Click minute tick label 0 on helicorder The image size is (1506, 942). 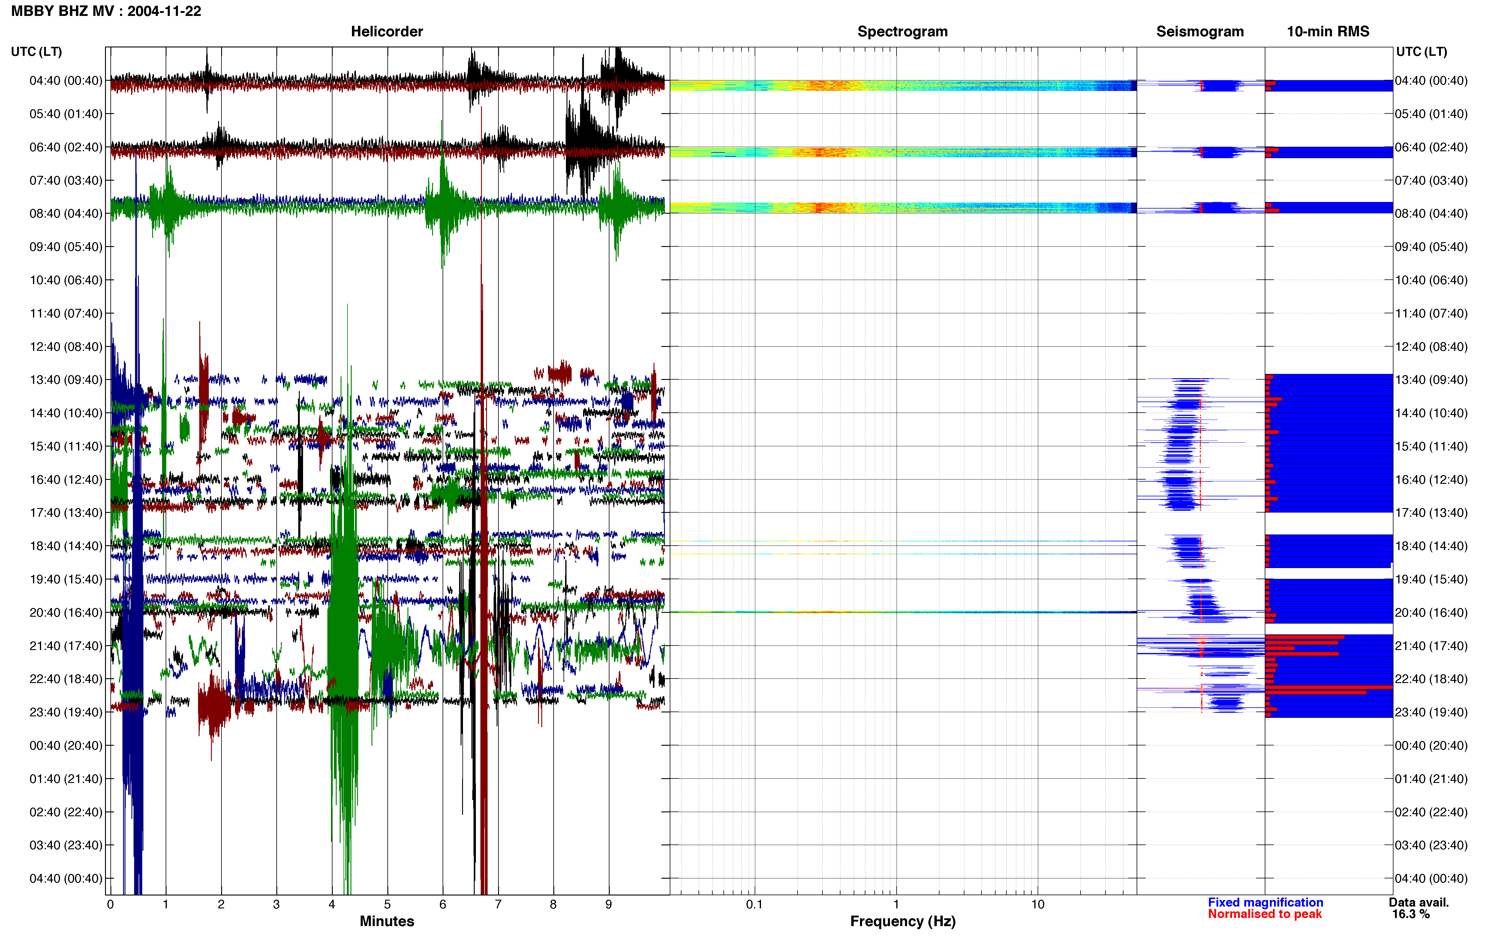coord(110,904)
